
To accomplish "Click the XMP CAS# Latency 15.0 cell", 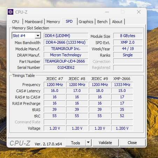I will [122, 91].
